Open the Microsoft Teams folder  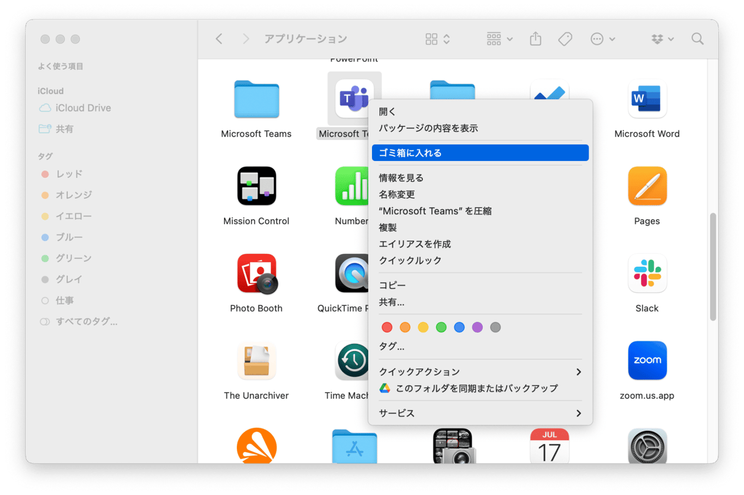click(256, 99)
